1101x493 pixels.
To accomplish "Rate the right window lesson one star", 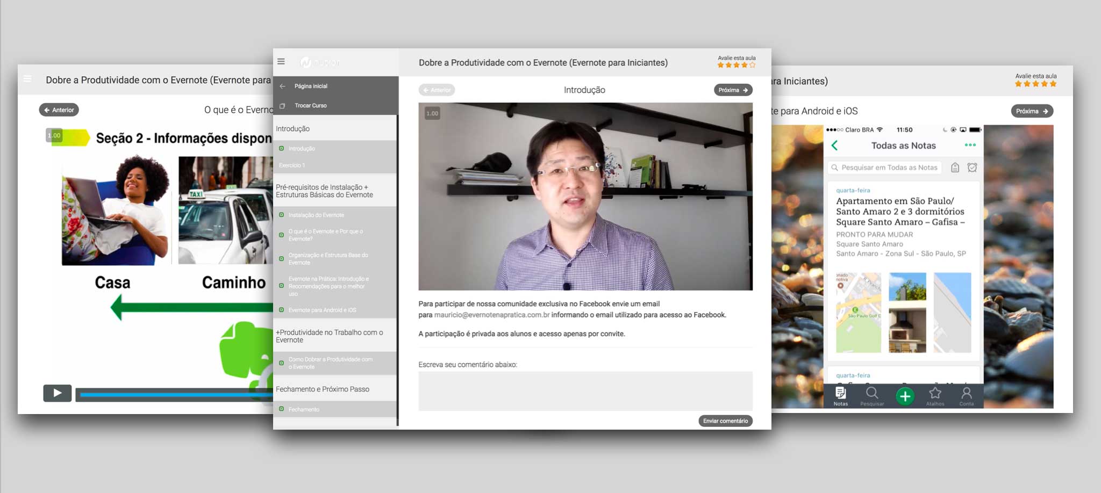I will (x=1018, y=84).
